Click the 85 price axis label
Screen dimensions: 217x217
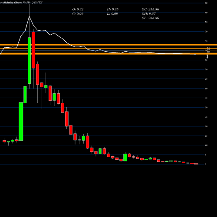click(x=206, y=3)
